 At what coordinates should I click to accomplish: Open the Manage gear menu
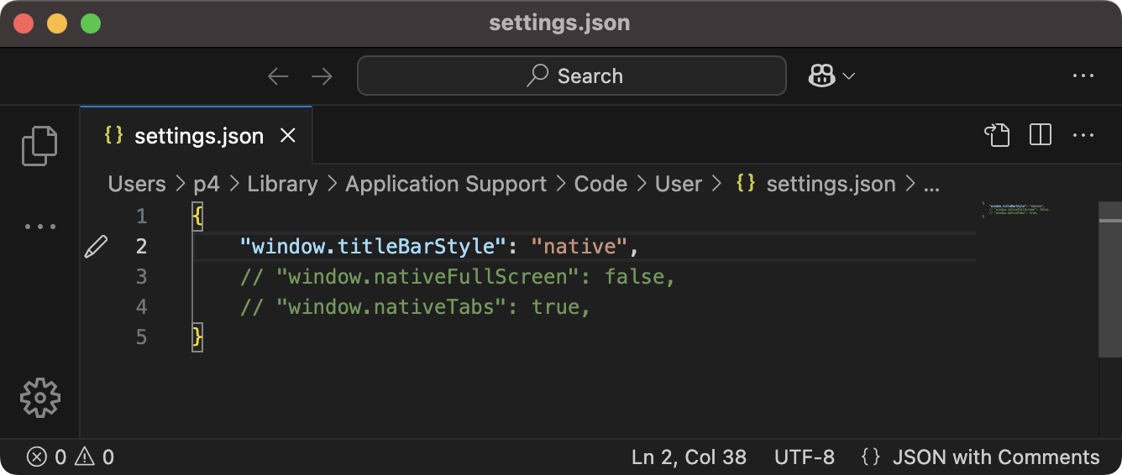(39, 397)
